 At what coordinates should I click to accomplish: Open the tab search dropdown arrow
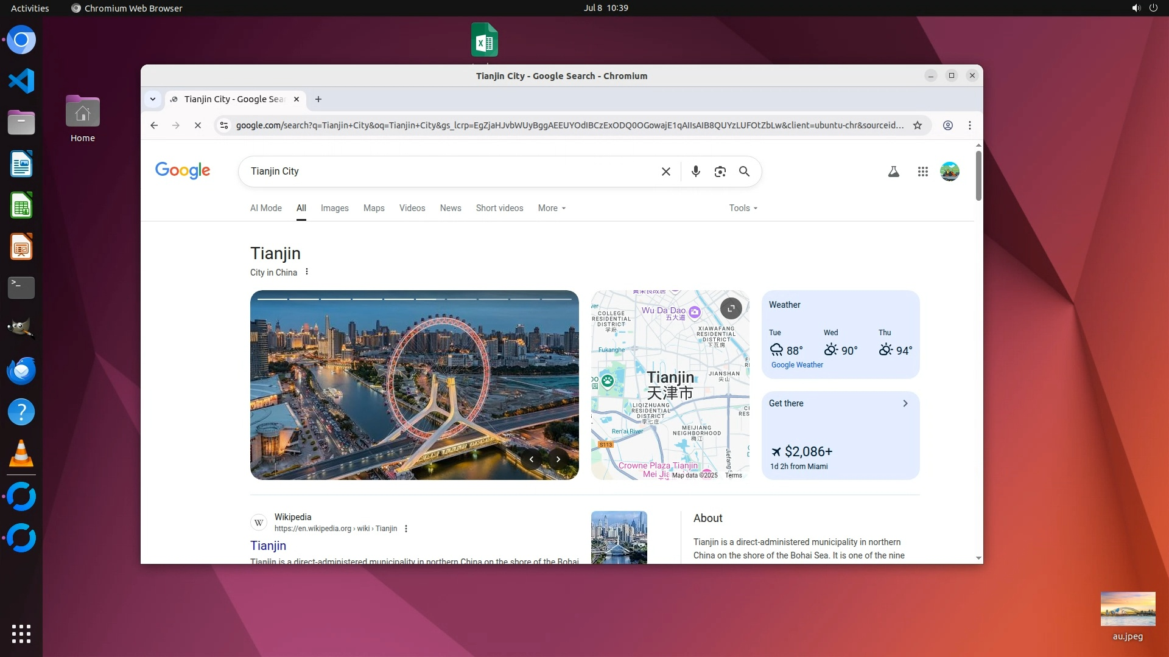tap(153, 99)
